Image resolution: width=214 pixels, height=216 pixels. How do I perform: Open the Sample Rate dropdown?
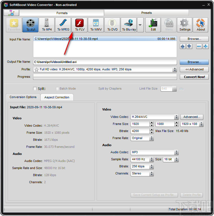point(152,159)
